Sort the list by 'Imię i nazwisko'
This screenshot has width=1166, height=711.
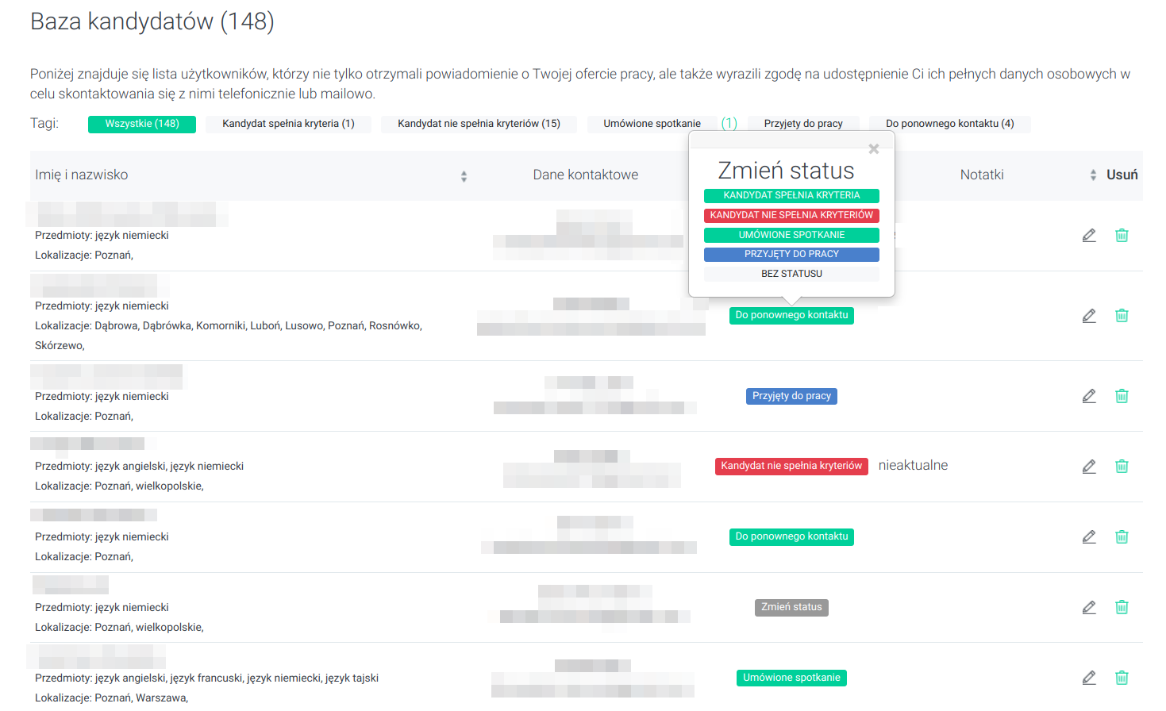point(464,176)
